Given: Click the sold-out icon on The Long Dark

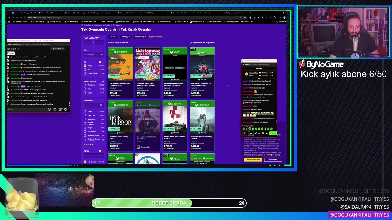Looking at the screenshot, I should coord(138,147).
